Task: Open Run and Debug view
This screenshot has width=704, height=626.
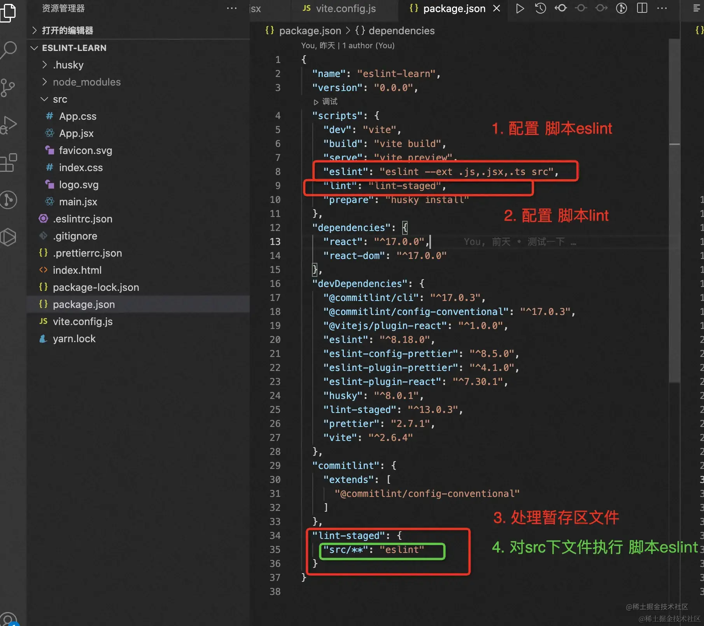Action: tap(9, 125)
